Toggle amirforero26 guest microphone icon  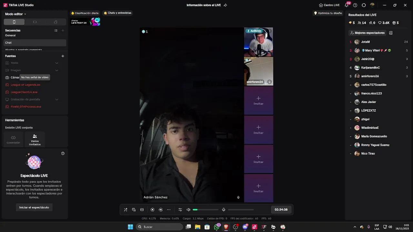click(x=269, y=82)
